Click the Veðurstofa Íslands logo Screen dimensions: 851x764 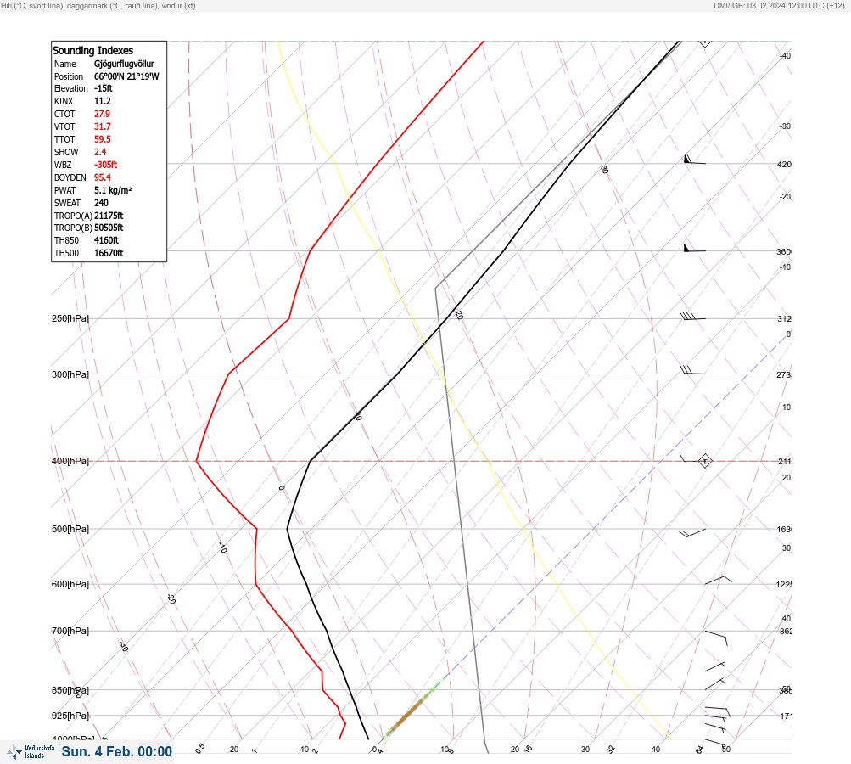point(31,752)
